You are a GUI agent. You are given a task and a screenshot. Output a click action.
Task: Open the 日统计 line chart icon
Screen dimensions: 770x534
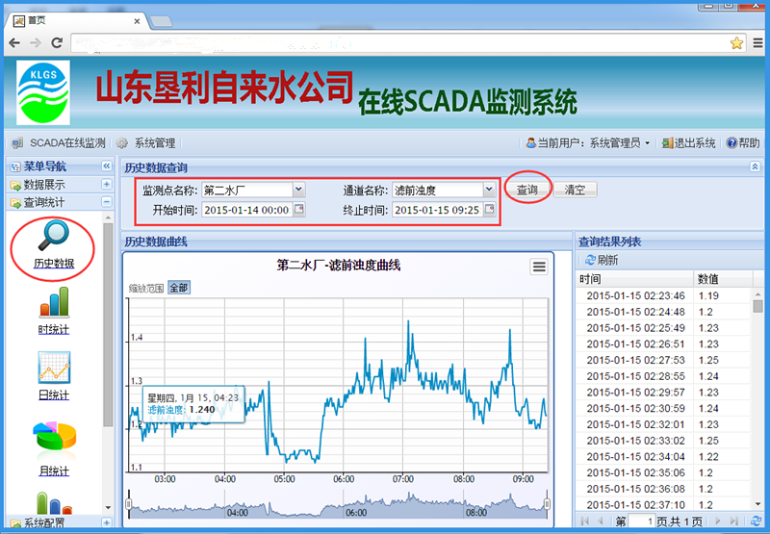pos(53,369)
